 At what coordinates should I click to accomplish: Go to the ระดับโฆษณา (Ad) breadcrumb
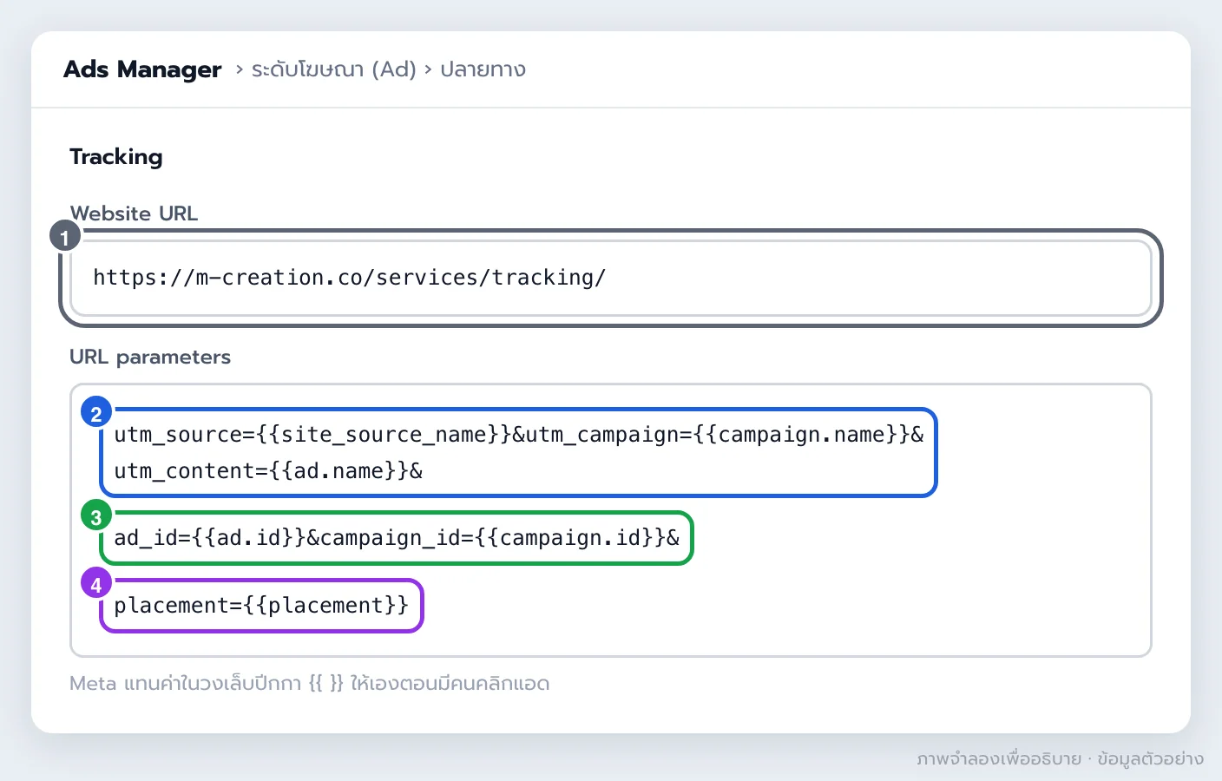pyautogui.click(x=334, y=69)
